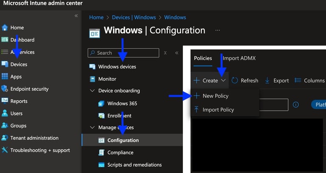The image size is (326, 173).
Task: Click Troubleshooting + support label
Action: pos(40,150)
